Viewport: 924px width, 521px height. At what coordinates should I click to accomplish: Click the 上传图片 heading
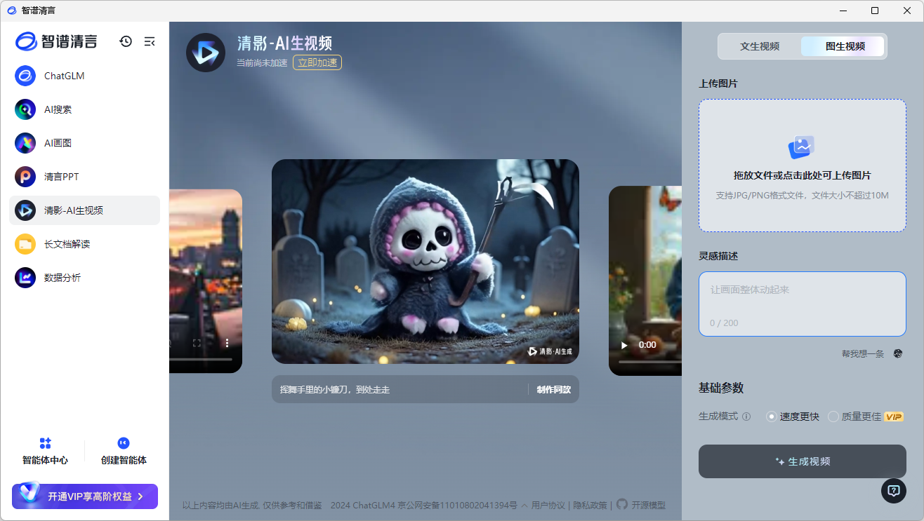click(718, 83)
